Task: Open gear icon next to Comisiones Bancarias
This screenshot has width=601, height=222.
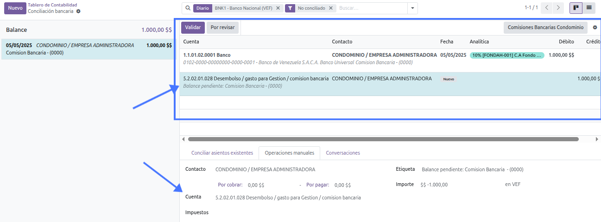Action: pos(595,28)
